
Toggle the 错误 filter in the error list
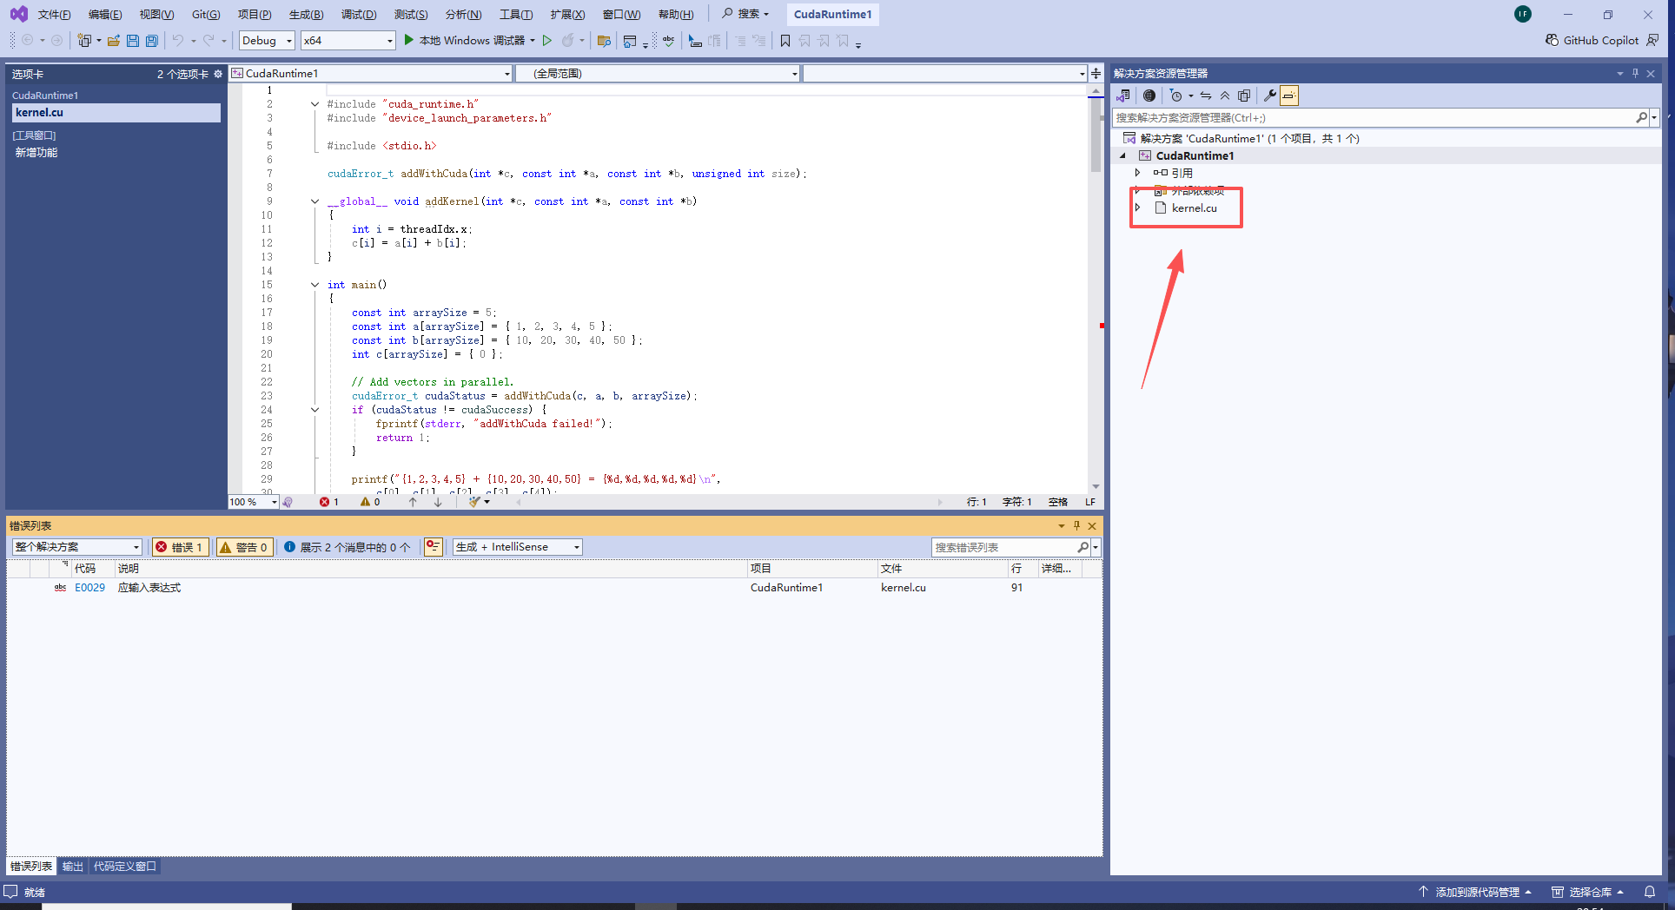[180, 547]
